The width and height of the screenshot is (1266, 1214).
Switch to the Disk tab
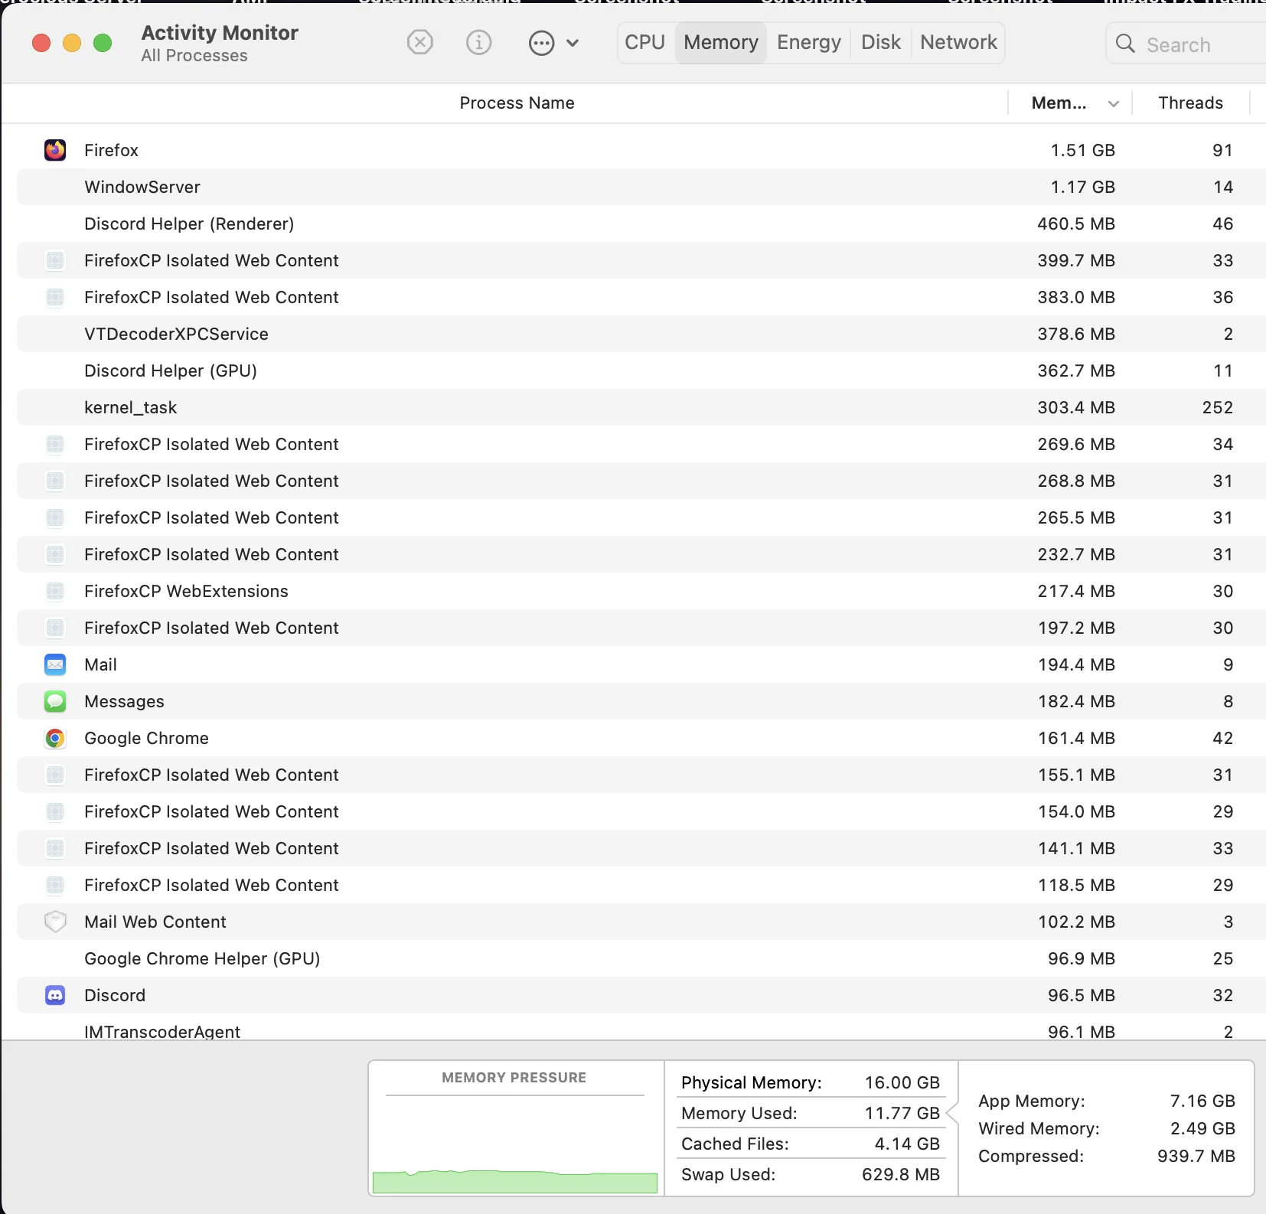[x=881, y=42]
